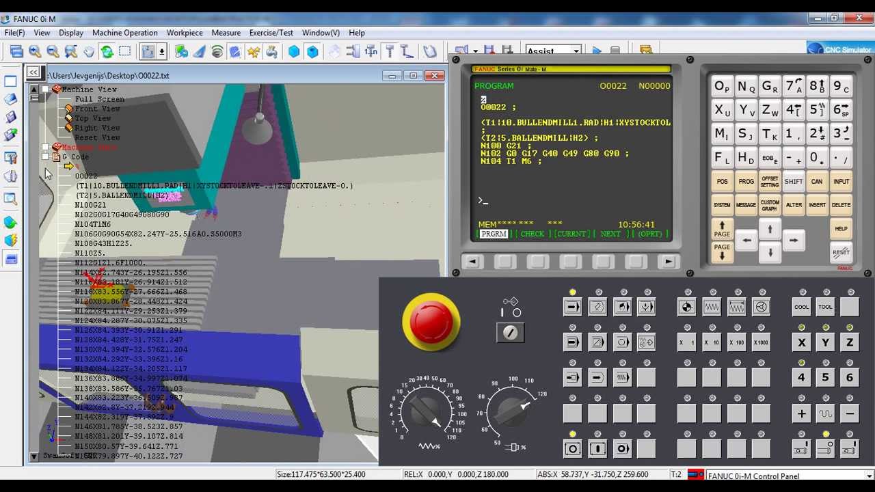The height and width of the screenshot is (492, 875).
Task: Open the File(F) menu
Action: tap(14, 33)
